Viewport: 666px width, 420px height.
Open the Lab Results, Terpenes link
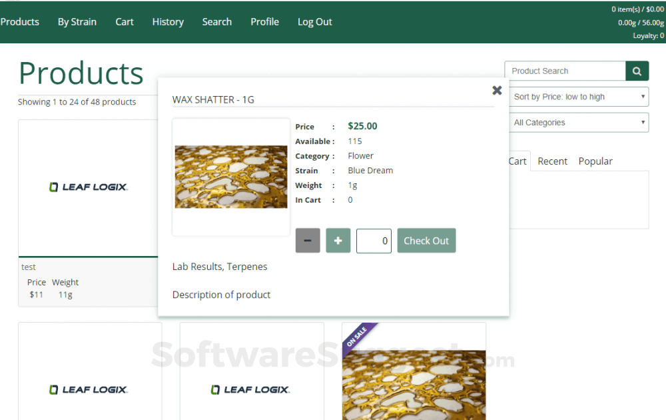220,266
